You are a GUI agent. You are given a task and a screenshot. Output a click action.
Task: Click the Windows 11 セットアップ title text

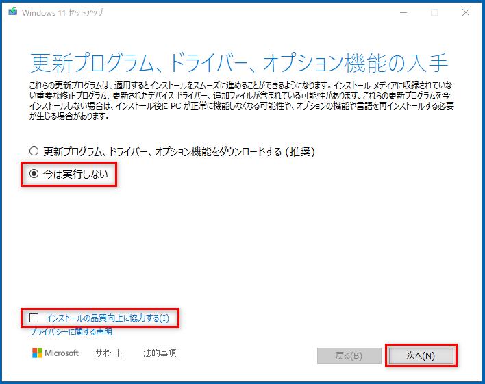coord(62,13)
